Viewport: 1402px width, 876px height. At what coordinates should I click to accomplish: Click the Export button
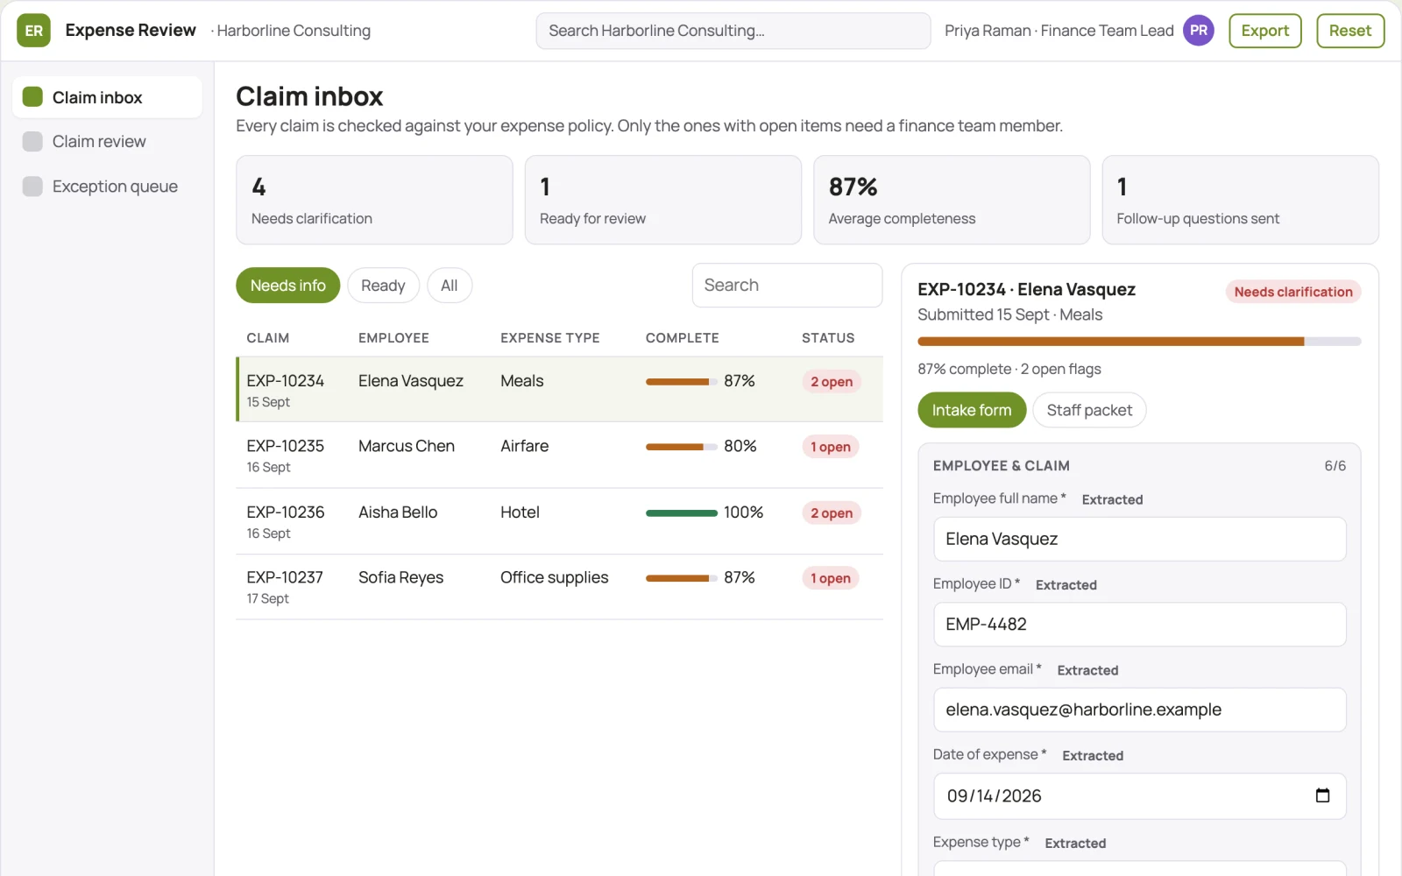click(1264, 31)
